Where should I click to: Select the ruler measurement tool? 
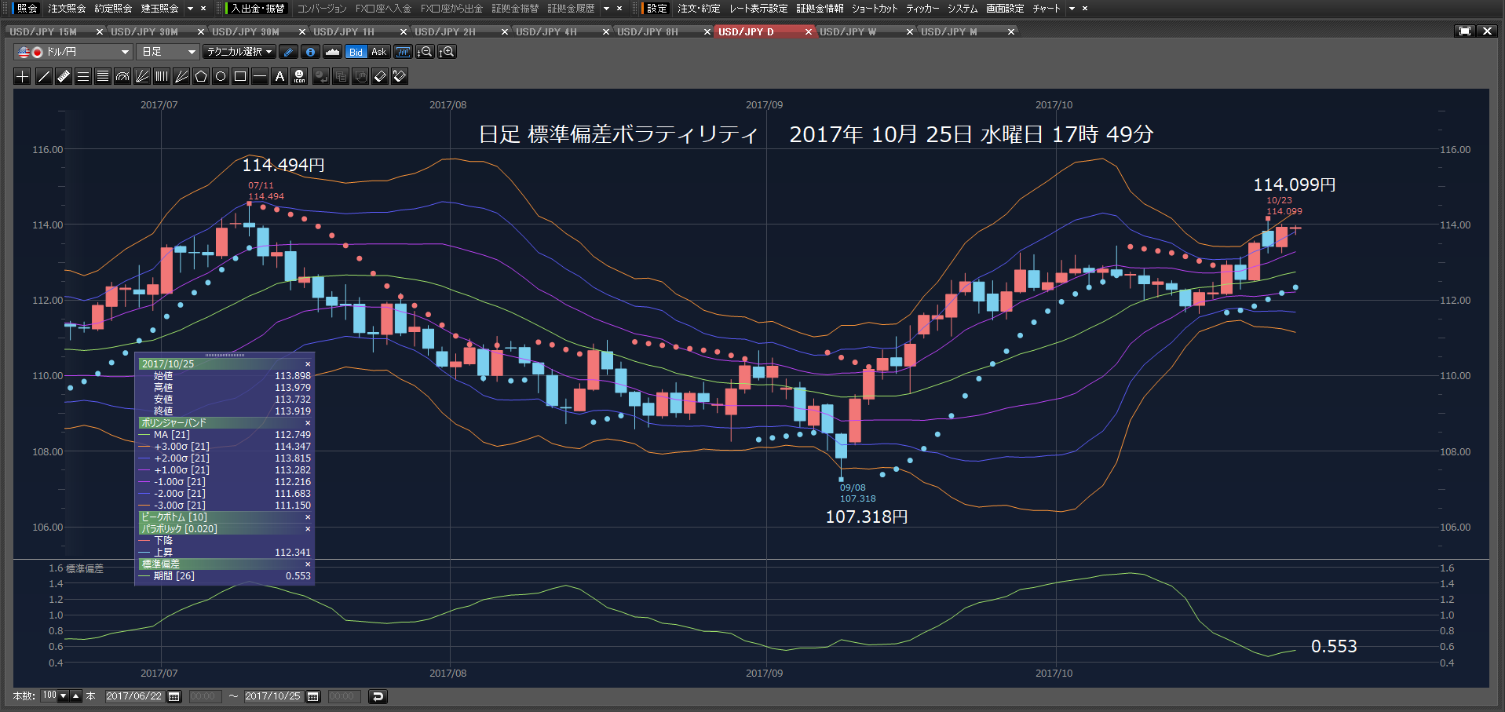pos(64,76)
